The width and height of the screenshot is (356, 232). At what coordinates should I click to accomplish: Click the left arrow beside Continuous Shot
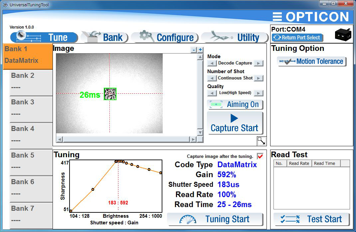point(212,78)
